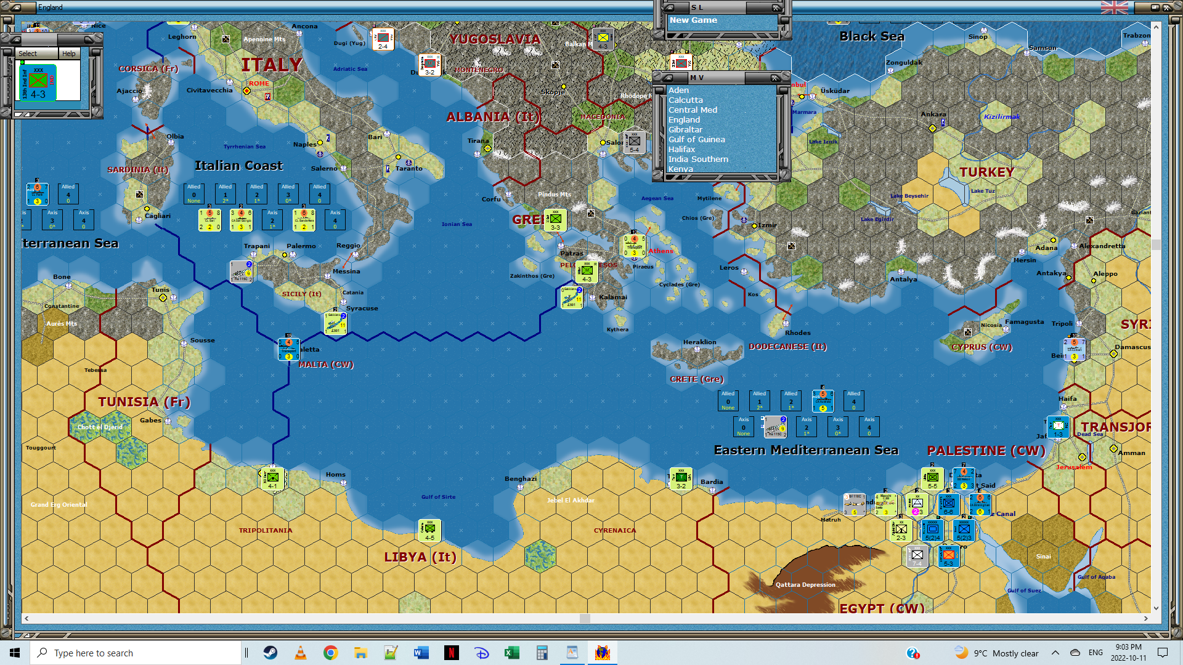Click Italian Coast Allied 4 sea box
This screenshot has height=665, width=1183.
coord(319,194)
